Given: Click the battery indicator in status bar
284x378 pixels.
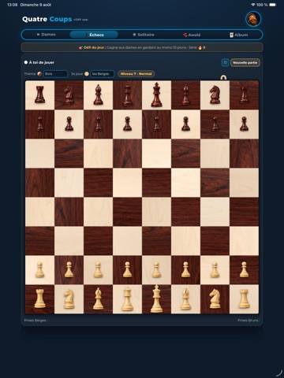Looking at the screenshot, I should pyautogui.click(x=273, y=5).
